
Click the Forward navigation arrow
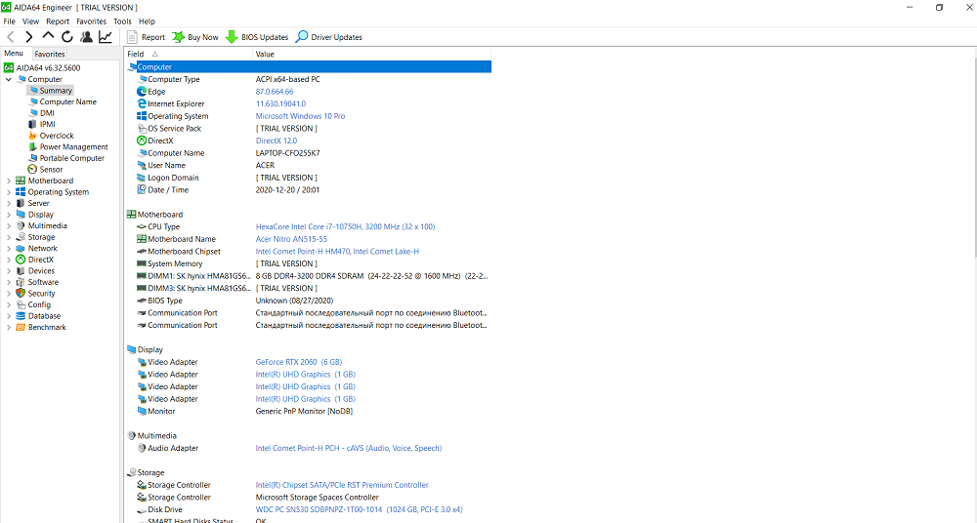coord(28,37)
